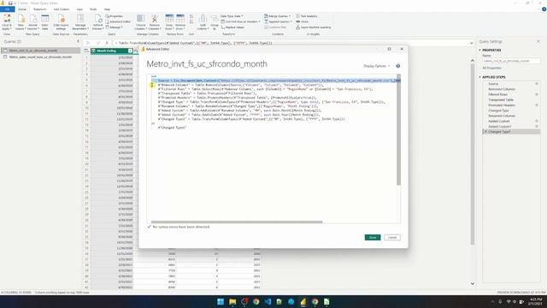Screen dimensions: 547x308
Task: Open Use First Row as Headers dropdown
Action: [240, 21]
